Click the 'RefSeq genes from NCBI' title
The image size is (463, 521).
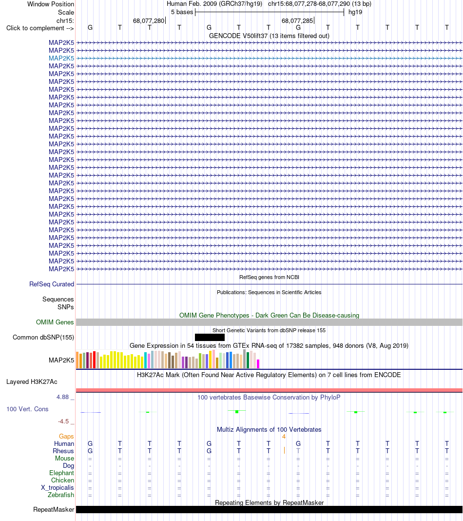(x=269, y=277)
